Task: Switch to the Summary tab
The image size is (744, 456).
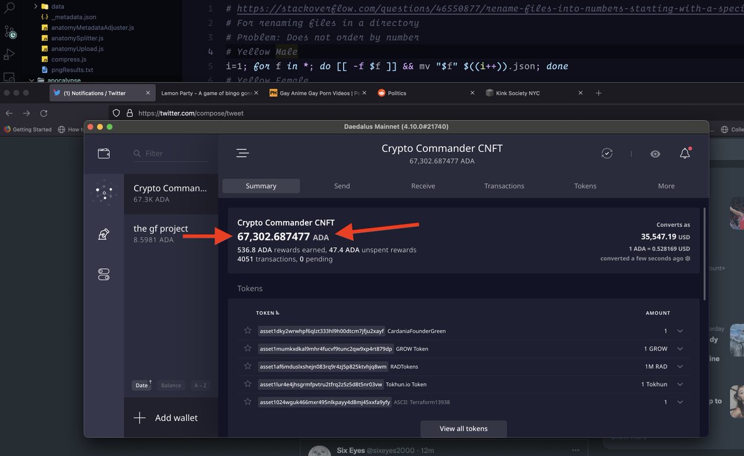Action: point(261,186)
